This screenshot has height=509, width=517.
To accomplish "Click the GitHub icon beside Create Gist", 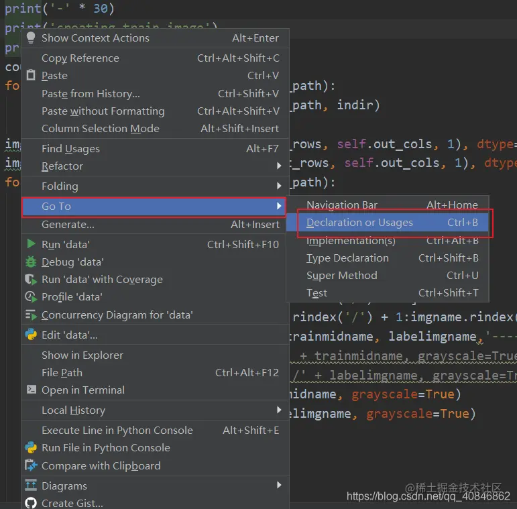I will click(31, 503).
